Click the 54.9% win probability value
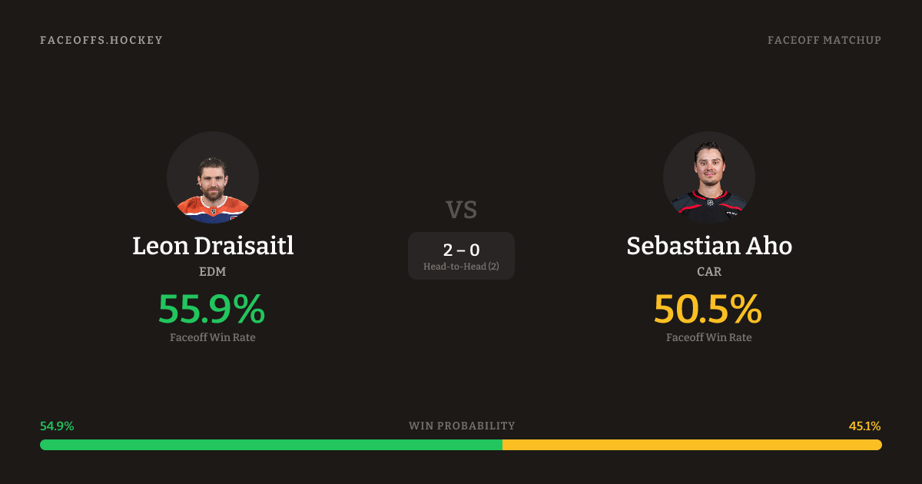 click(x=57, y=426)
